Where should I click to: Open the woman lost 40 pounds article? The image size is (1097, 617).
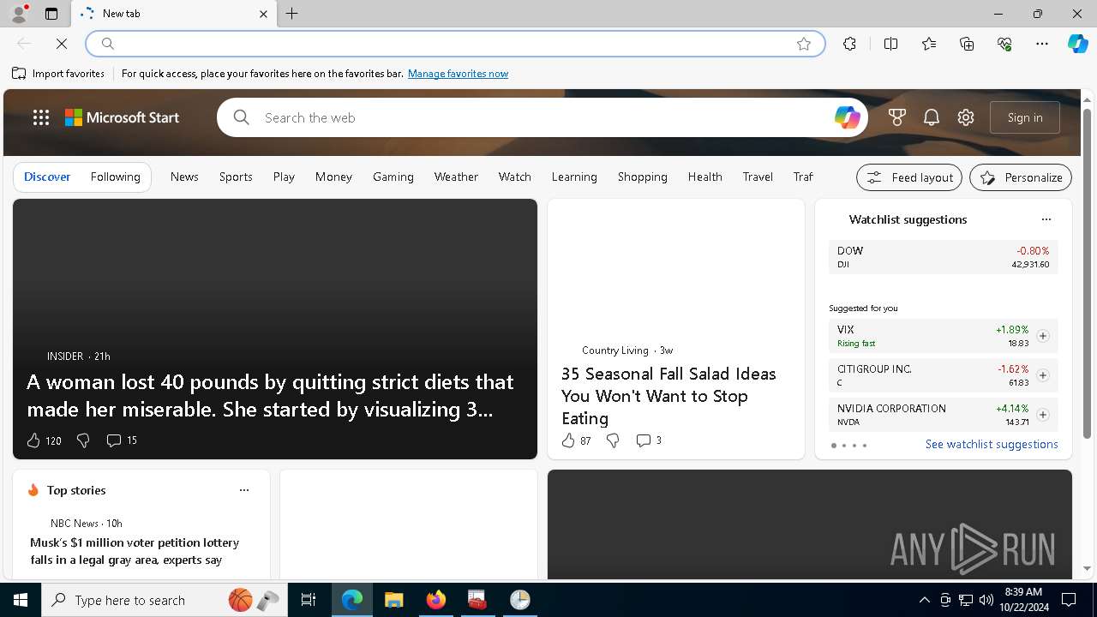pyautogui.click(x=270, y=395)
